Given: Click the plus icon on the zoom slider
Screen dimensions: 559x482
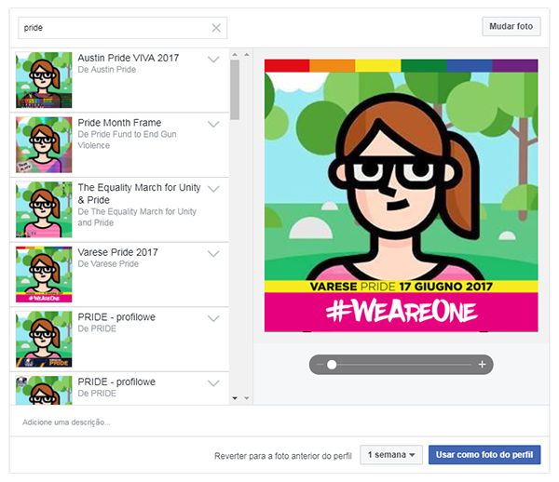Looking at the screenshot, I should (482, 364).
